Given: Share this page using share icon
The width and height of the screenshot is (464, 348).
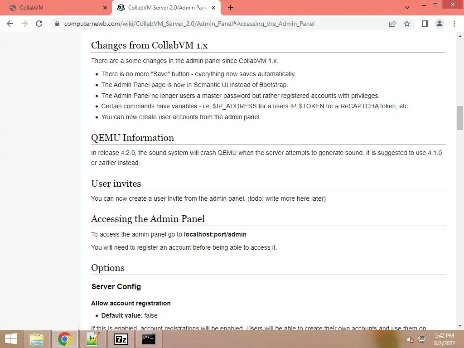Looking at the screenshot, I should coord(392,24).
